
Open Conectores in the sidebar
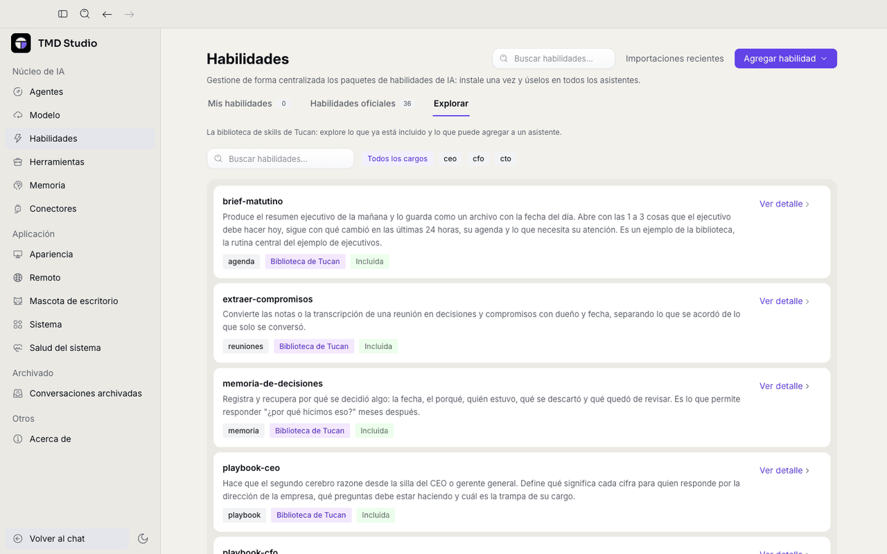point(80,208)
